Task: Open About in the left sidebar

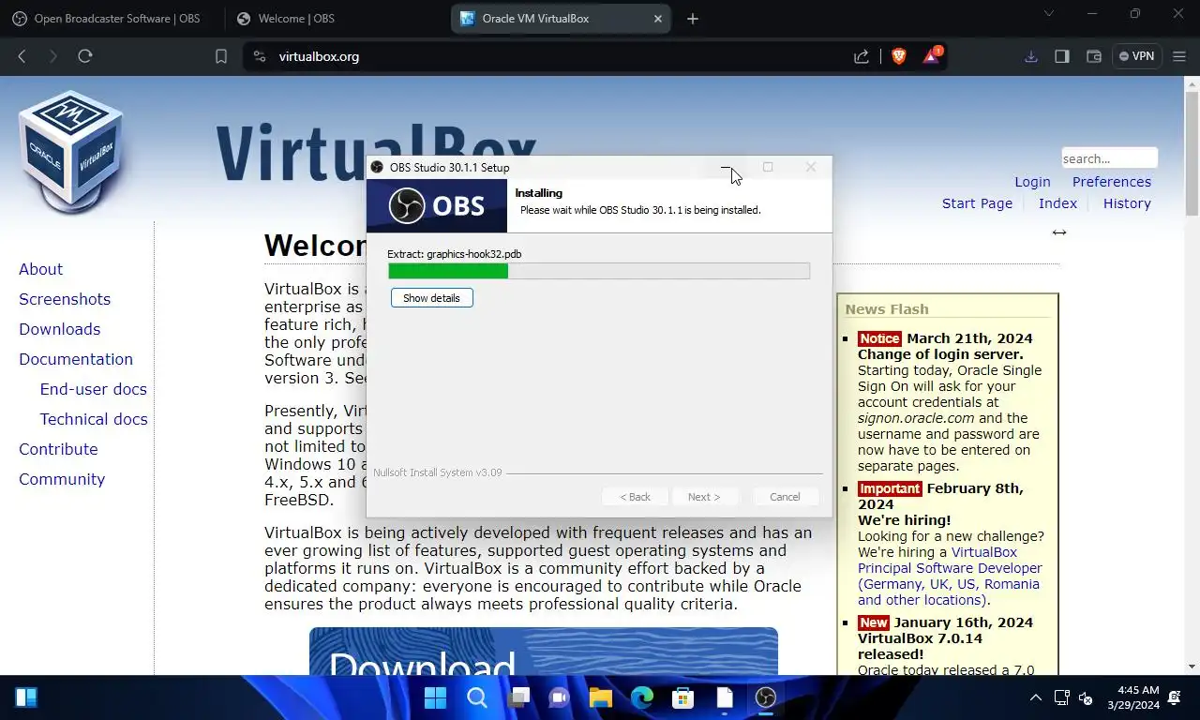Action: point(41,269)
